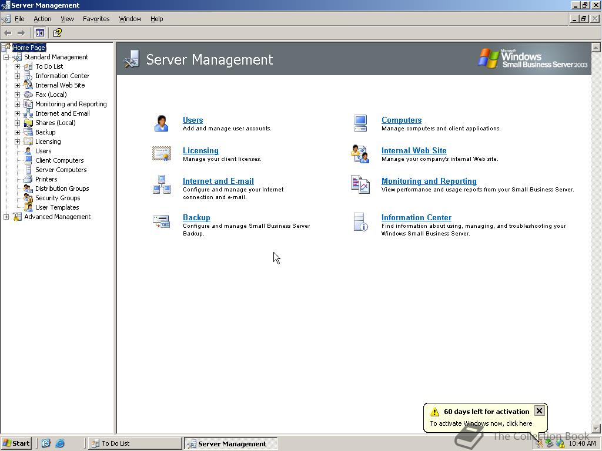Click the scroll up arrow in main pane
The height and width of the screenshot is (451, 602).
[596, 48]
